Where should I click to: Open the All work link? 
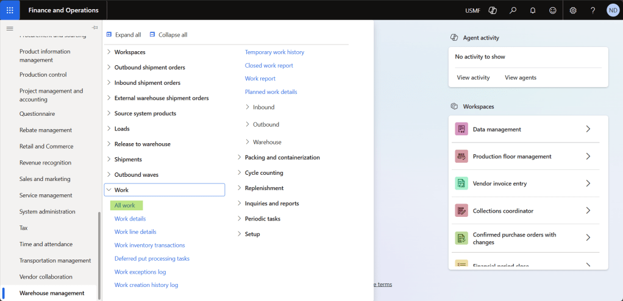(125, 206)
